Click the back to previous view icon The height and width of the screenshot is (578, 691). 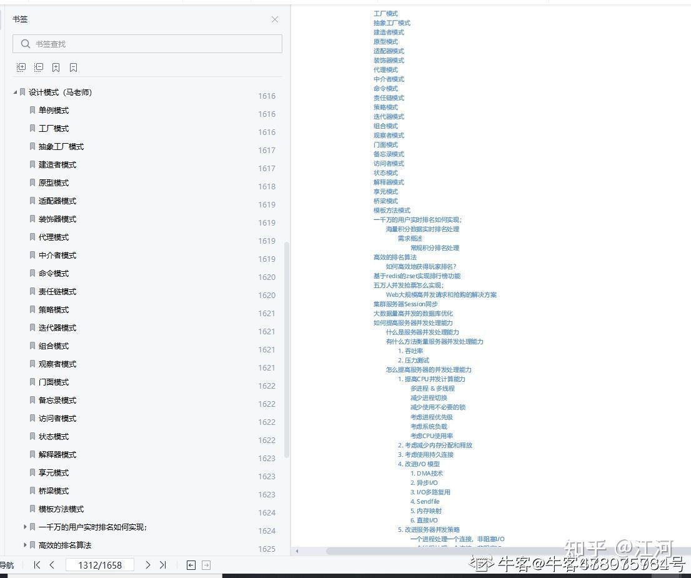click(x=191, y=565)
